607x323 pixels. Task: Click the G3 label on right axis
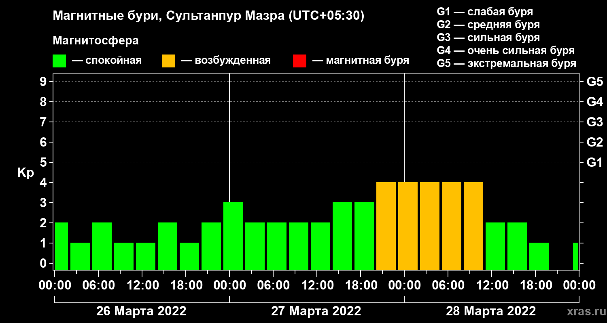pyautogui.click(x=594, y=122)
